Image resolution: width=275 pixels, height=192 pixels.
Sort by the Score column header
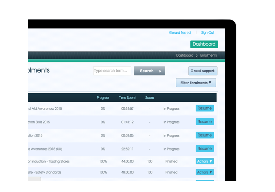150,98
